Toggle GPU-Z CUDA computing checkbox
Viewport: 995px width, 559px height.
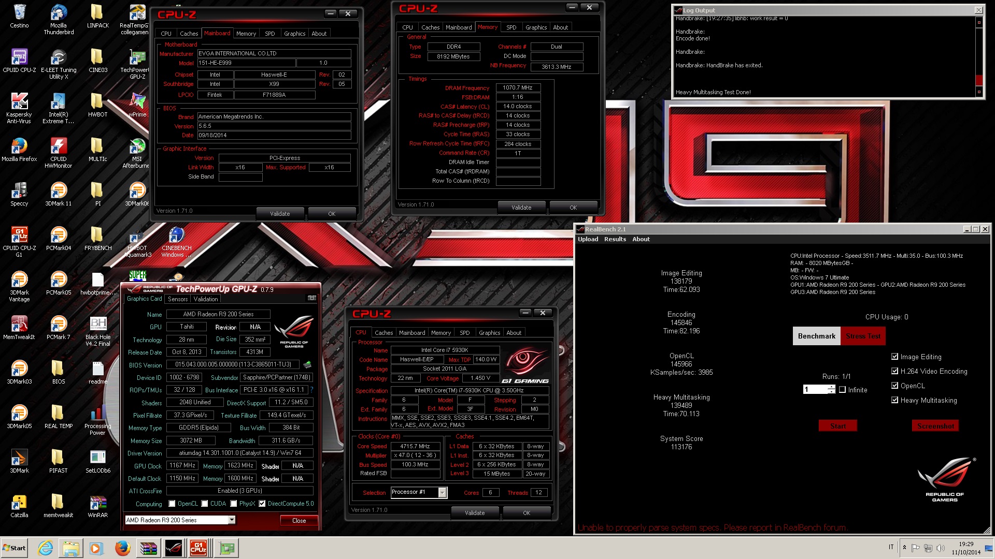(x=205, y=504)
